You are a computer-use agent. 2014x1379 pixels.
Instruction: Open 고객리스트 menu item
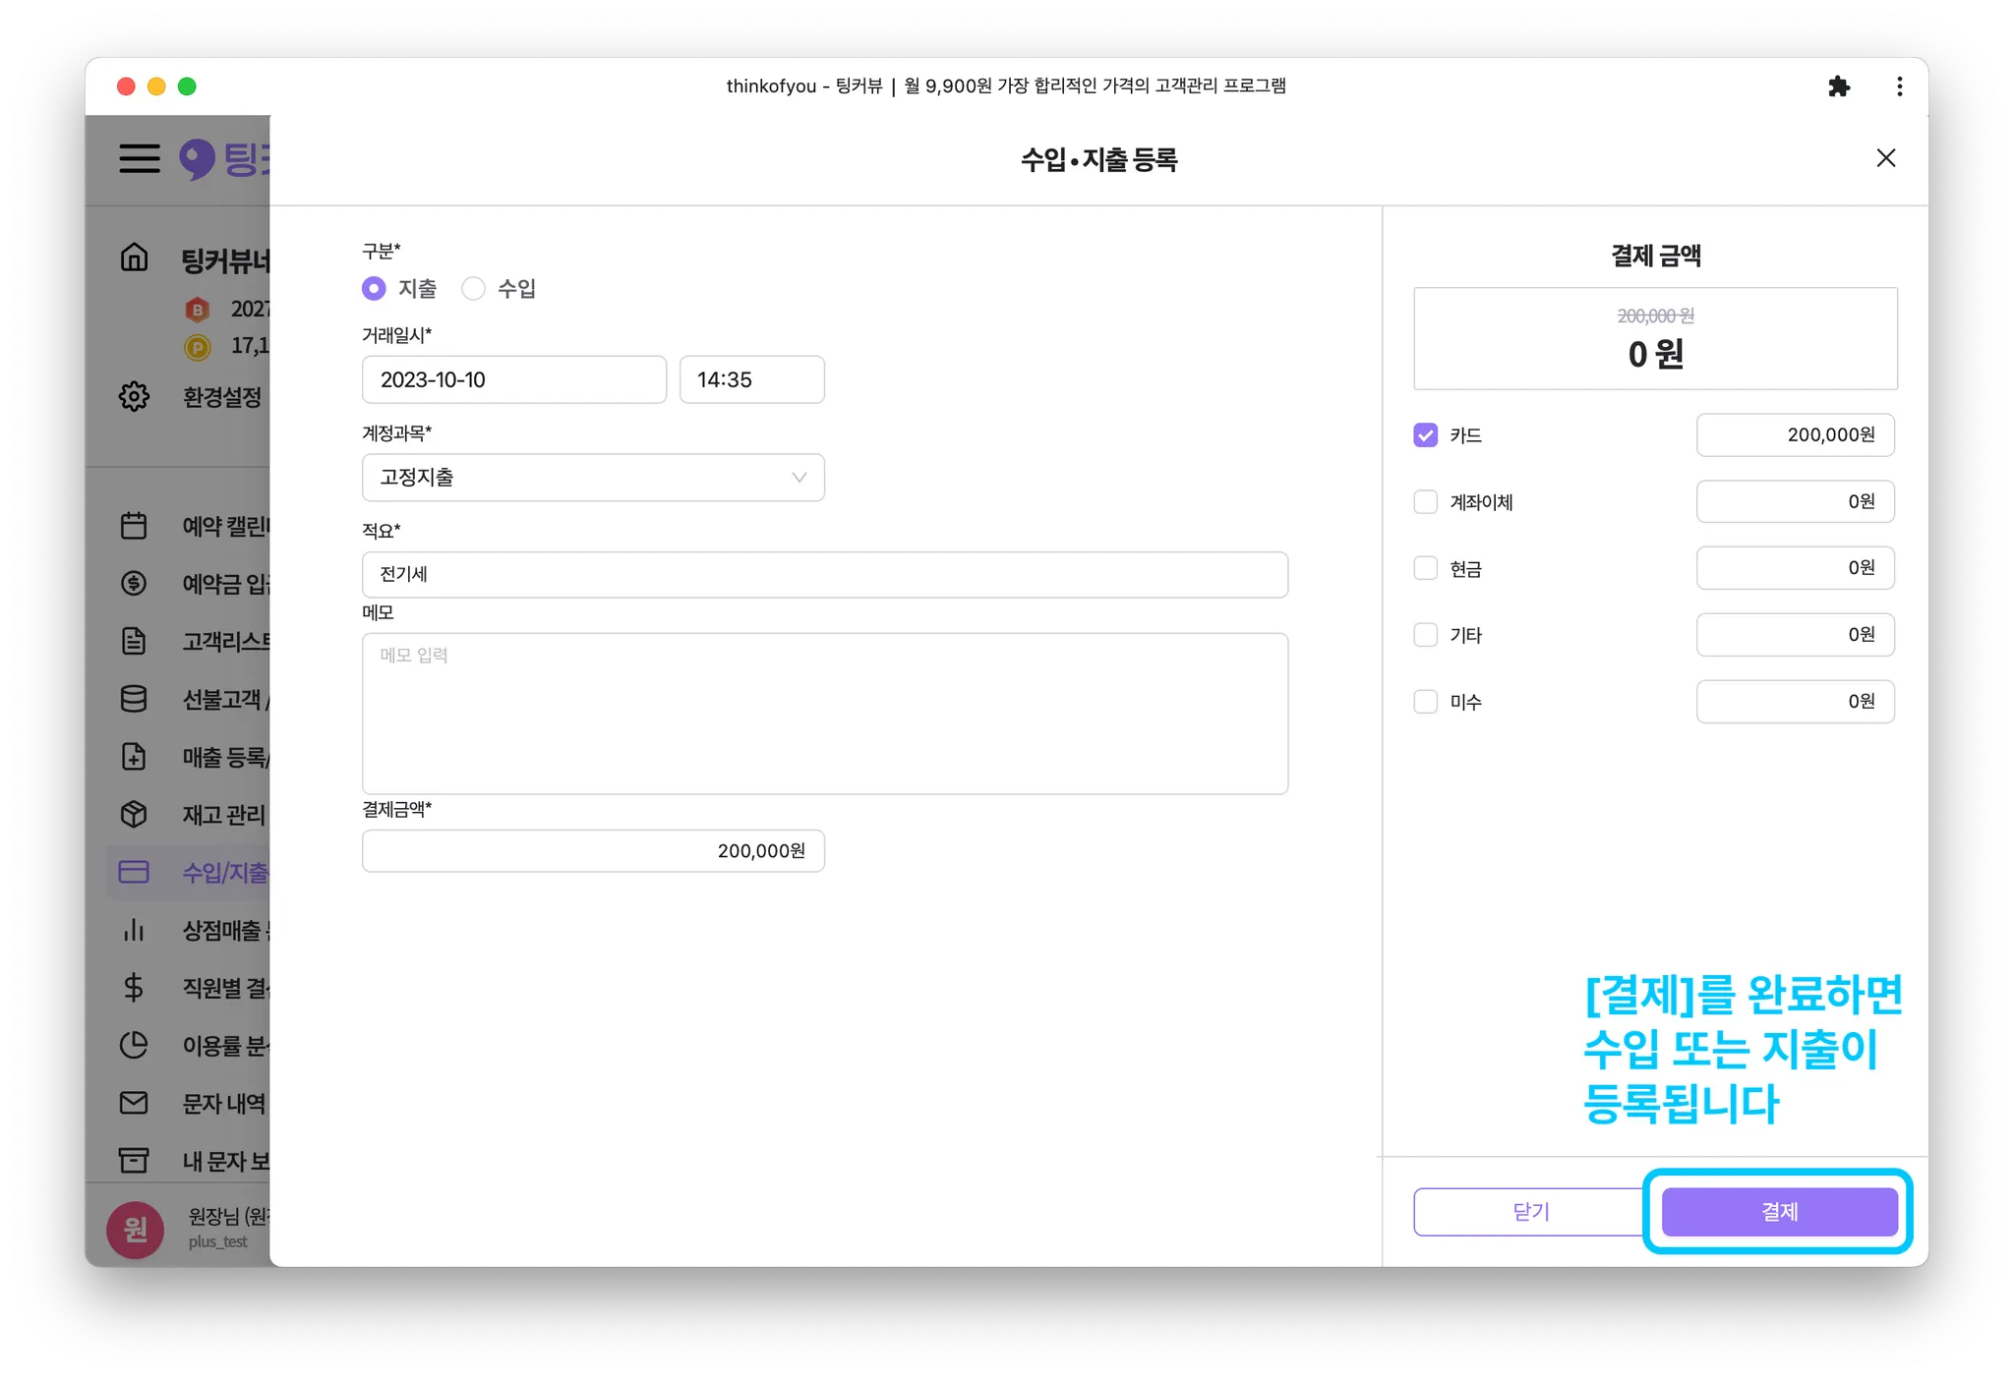pos(224,641)
